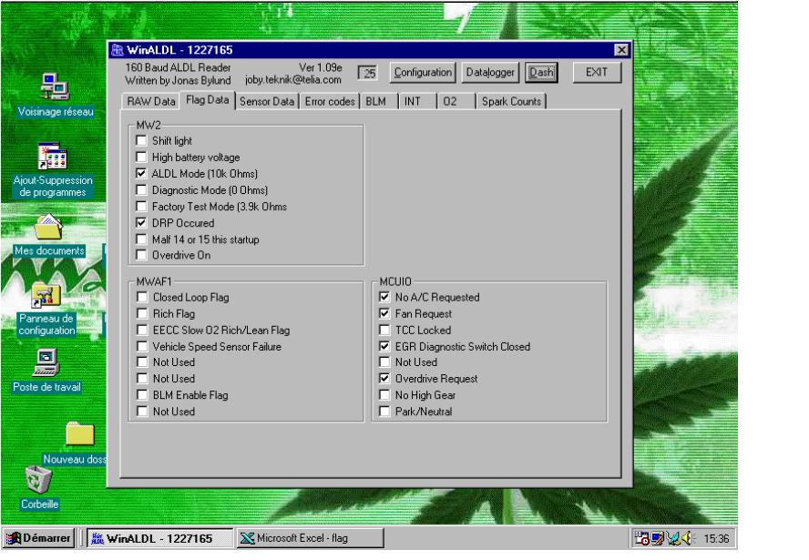809x560 pixels.
Task: Check Malf 14 or 15 this startup
Action: (x=141, y=239)
